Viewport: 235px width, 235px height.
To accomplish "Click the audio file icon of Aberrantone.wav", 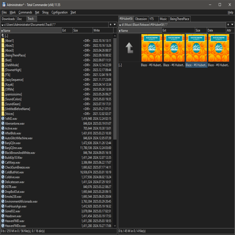I will (3, 123).
